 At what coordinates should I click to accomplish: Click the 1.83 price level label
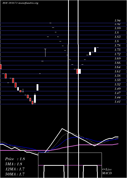(117, 37)
